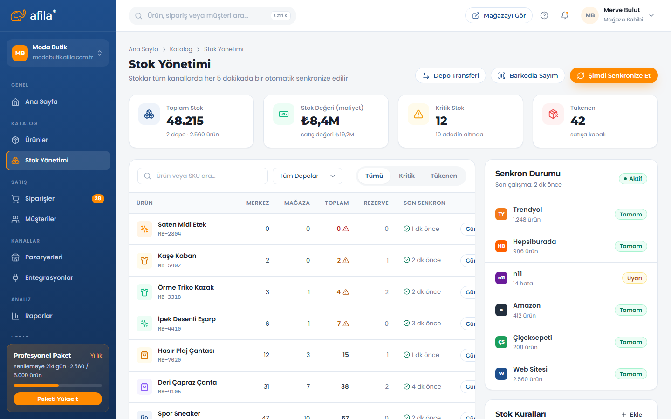Screen dimensions: 671x419
Task: Click the Toplam Stok boxes icon
Action: [149, 114]
